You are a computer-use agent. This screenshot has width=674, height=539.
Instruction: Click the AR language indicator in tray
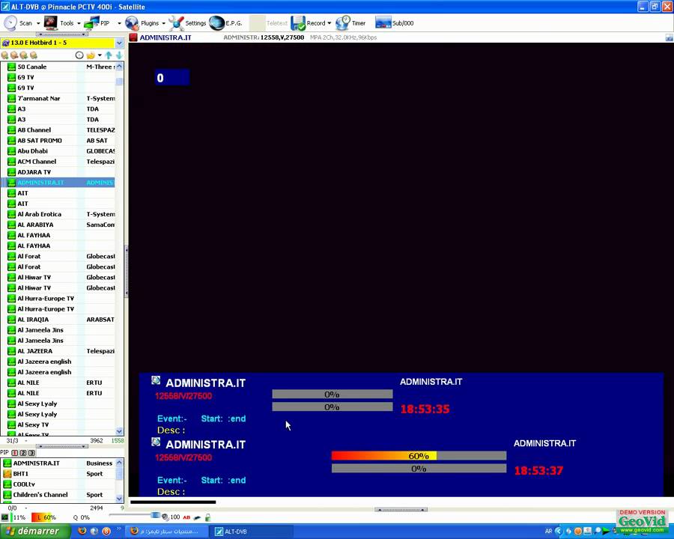(x=548, y=532)
